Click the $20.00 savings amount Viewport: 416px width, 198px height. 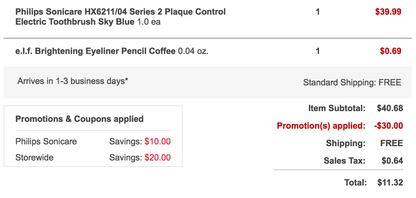(158, 158)
